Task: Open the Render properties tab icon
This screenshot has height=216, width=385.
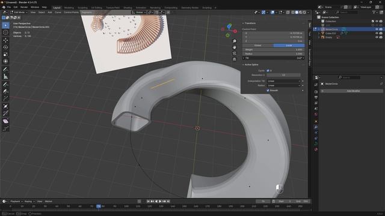Action: click(316, 92)
